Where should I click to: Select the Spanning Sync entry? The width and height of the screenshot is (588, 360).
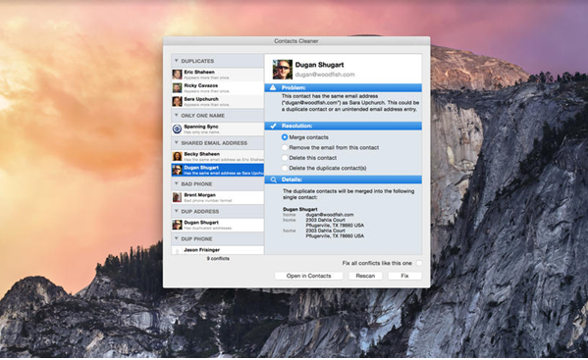(218, 129)
